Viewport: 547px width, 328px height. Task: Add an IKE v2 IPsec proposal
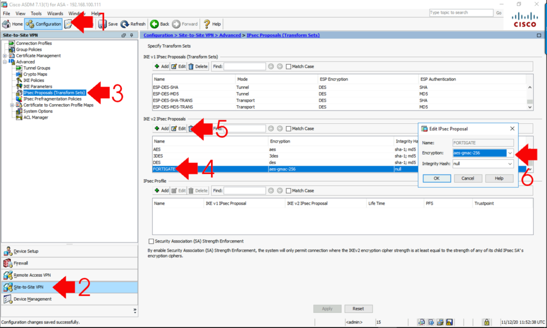161,128
